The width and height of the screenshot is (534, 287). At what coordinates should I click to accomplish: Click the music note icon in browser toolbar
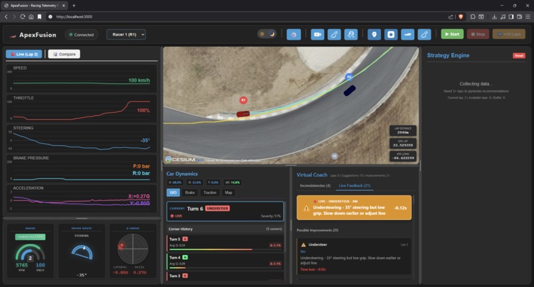(x=503, y=17)
